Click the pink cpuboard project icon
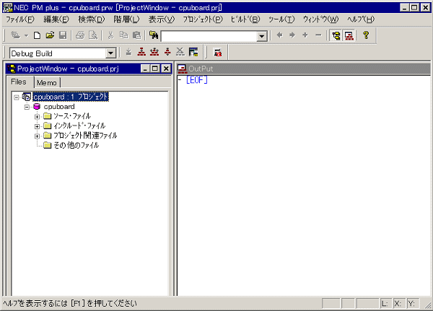 click(37, 107)
